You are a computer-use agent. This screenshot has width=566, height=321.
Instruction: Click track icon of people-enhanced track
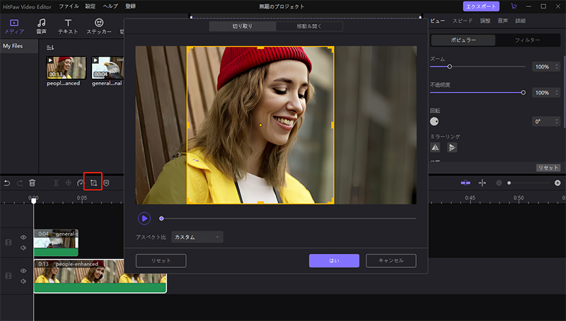[8, 276]
